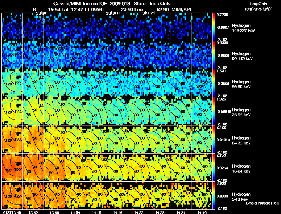Click the "2009-018" date in the title
281x214 pixels.
(120, 4)
